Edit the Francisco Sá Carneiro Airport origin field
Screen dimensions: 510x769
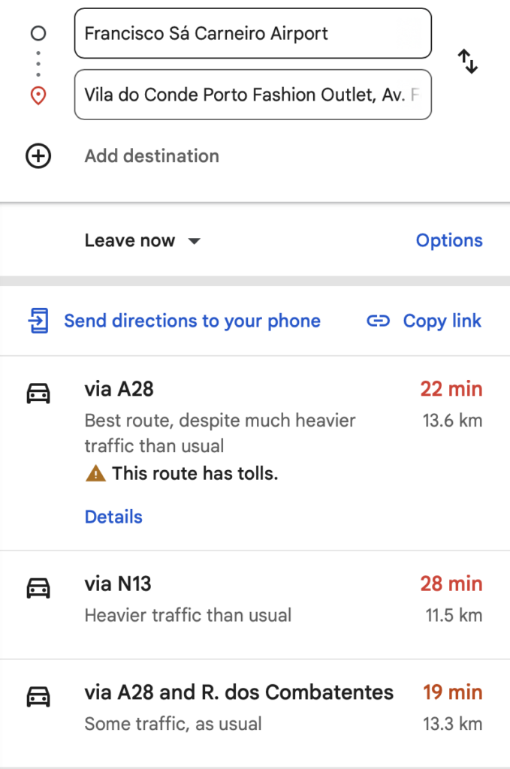point(253,33)
